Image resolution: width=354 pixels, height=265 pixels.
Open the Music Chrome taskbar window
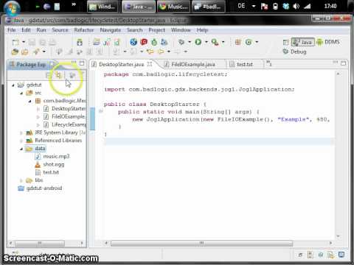tap(174, 7)
